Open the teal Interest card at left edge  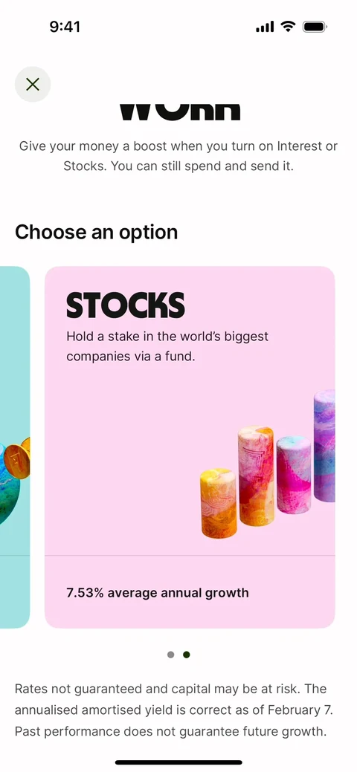pos(15,447)
